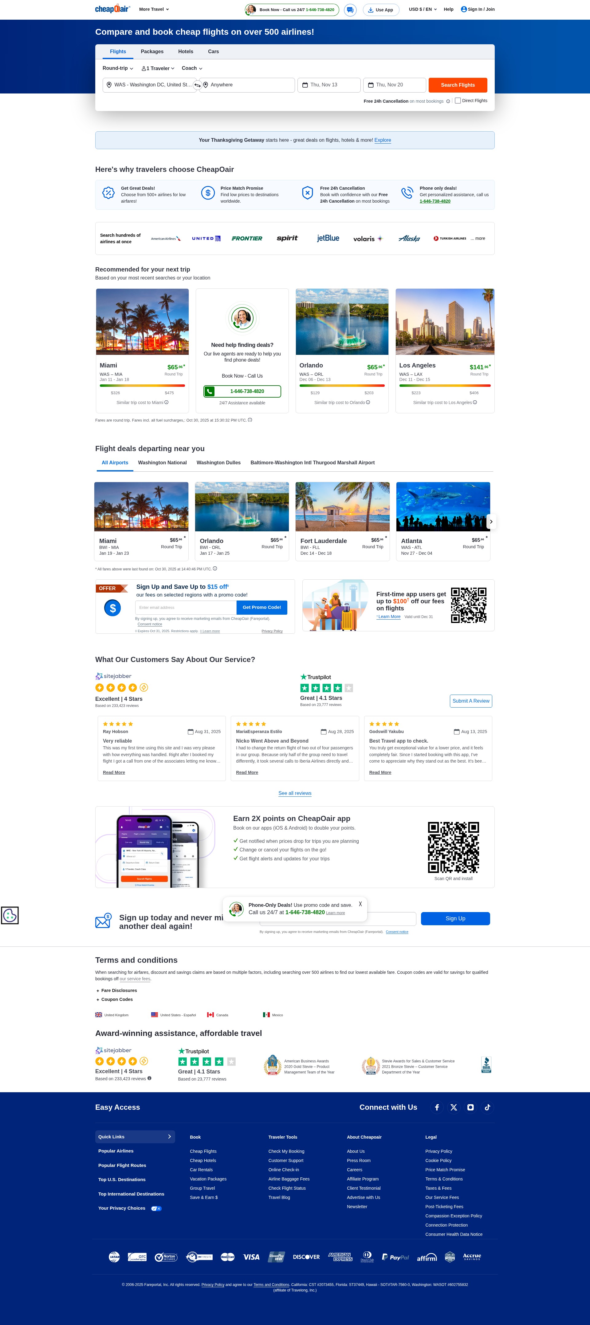The width and height of the screenshot is (590, 1325).
Task: Open Fort Lauderdale deal thumbnail
Action: (x=342, y=507)
